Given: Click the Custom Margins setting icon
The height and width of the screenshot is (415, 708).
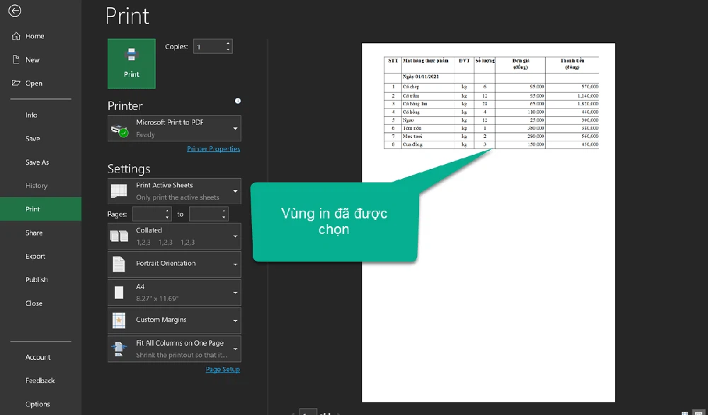Looking at the screenshot, I should click(119, 320).
